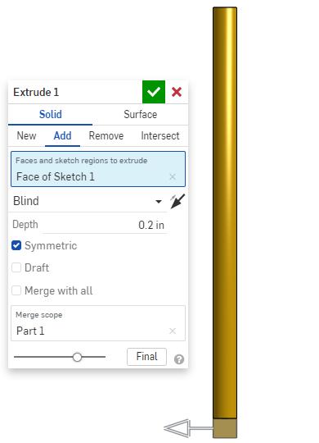Enable Merge with all checkbox
The height and width of the screenshot is (443, 319).
[x=16, y=290]
